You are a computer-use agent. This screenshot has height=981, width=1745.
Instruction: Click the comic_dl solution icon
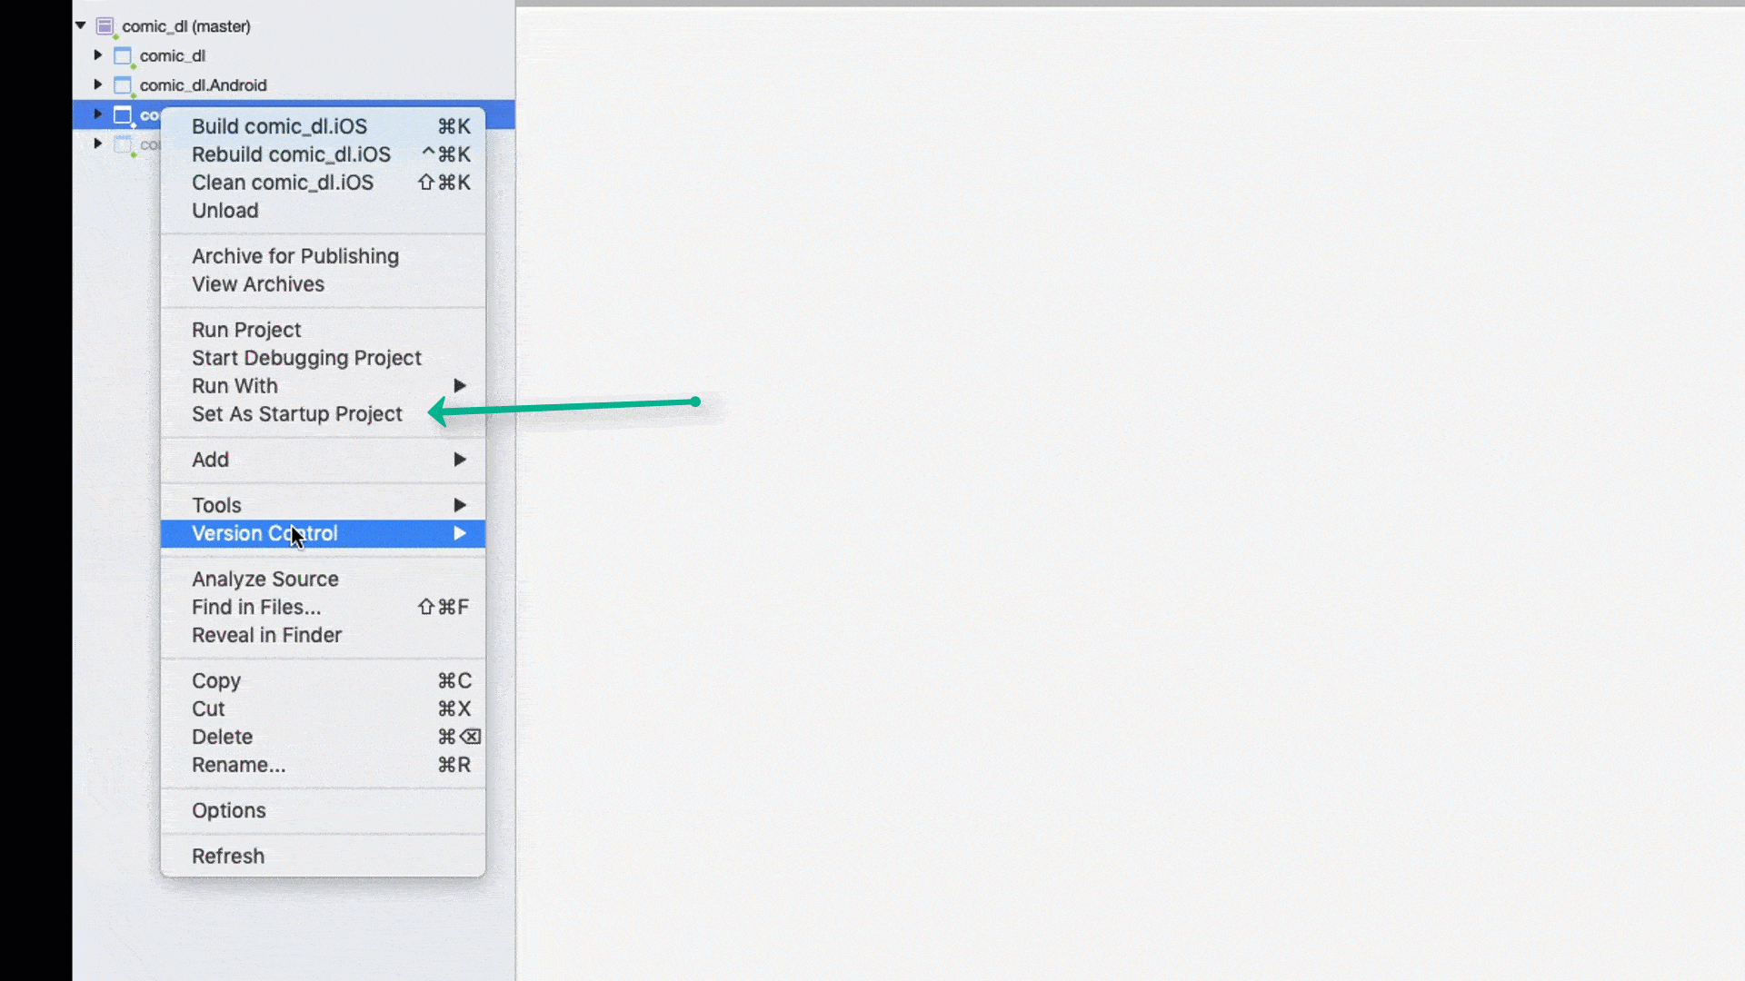[x=105, y=26]
